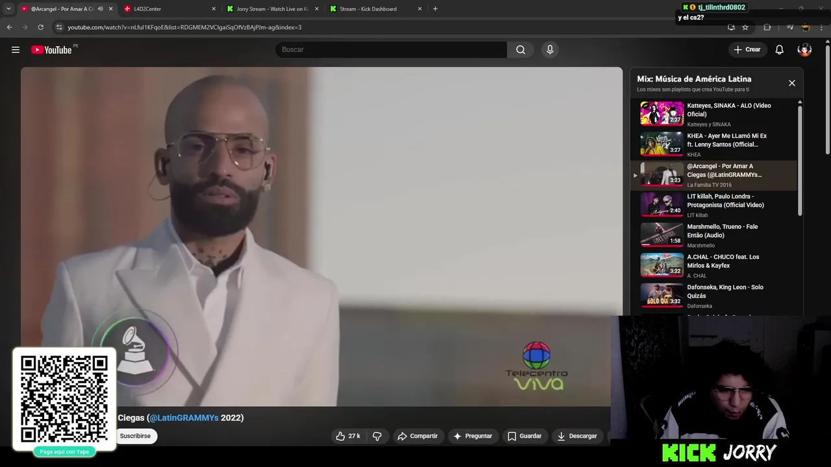Screen dimensions: 831x467
Task: Click the 'Mix: Música de América Latina' heading
Action: (x=694, y=79)
